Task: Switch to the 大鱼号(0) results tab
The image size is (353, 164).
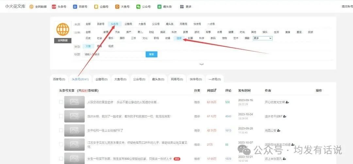Action: coord(120,79)
